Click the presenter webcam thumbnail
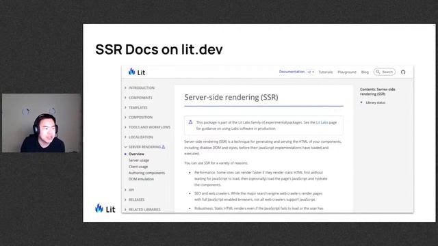 pyautogui.click(x=42, y=123)
